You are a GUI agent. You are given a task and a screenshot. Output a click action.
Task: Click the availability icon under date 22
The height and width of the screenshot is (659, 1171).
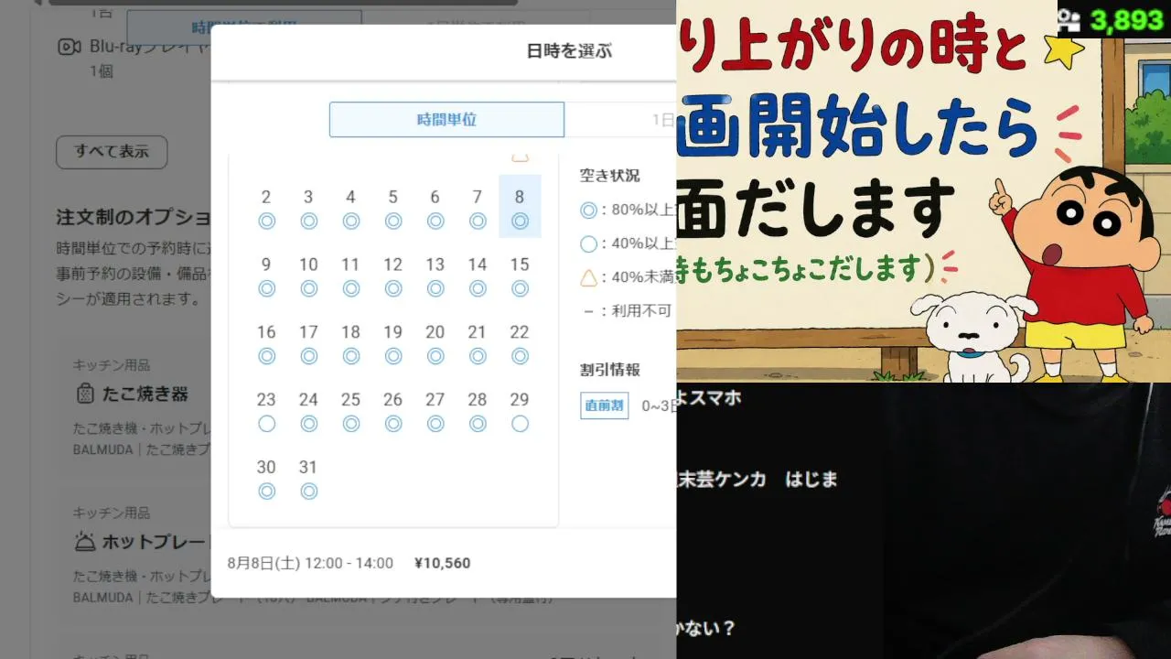(520, 356)
